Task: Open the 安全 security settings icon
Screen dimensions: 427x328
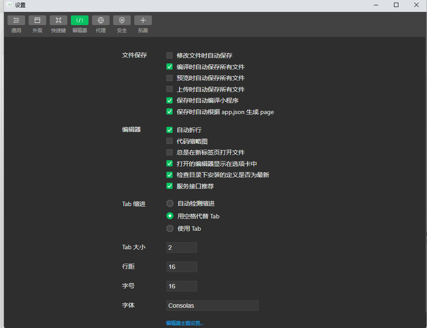Action: tap(122, 20)
